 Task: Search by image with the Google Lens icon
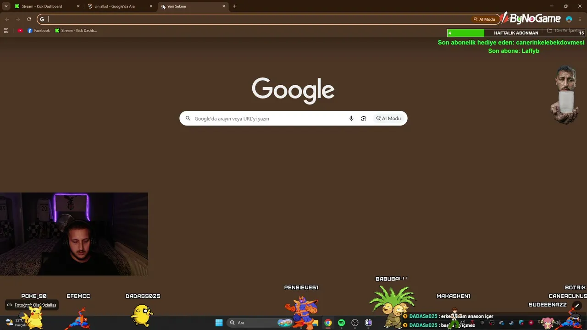tap(364, 118)
